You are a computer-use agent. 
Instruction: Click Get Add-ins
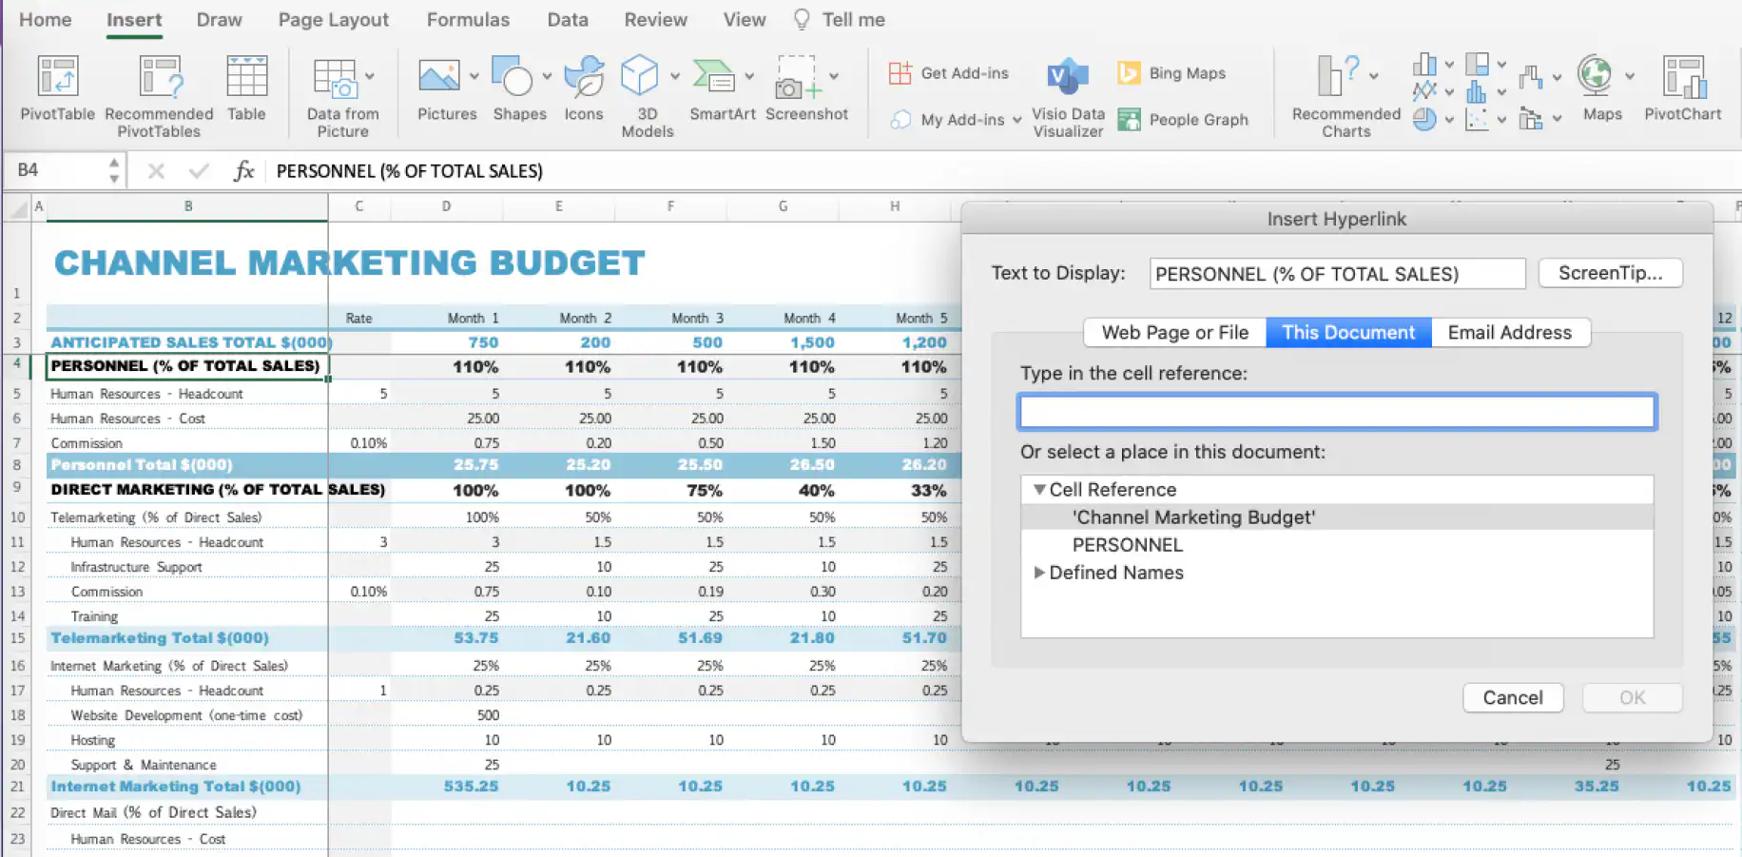coord(948,73)
